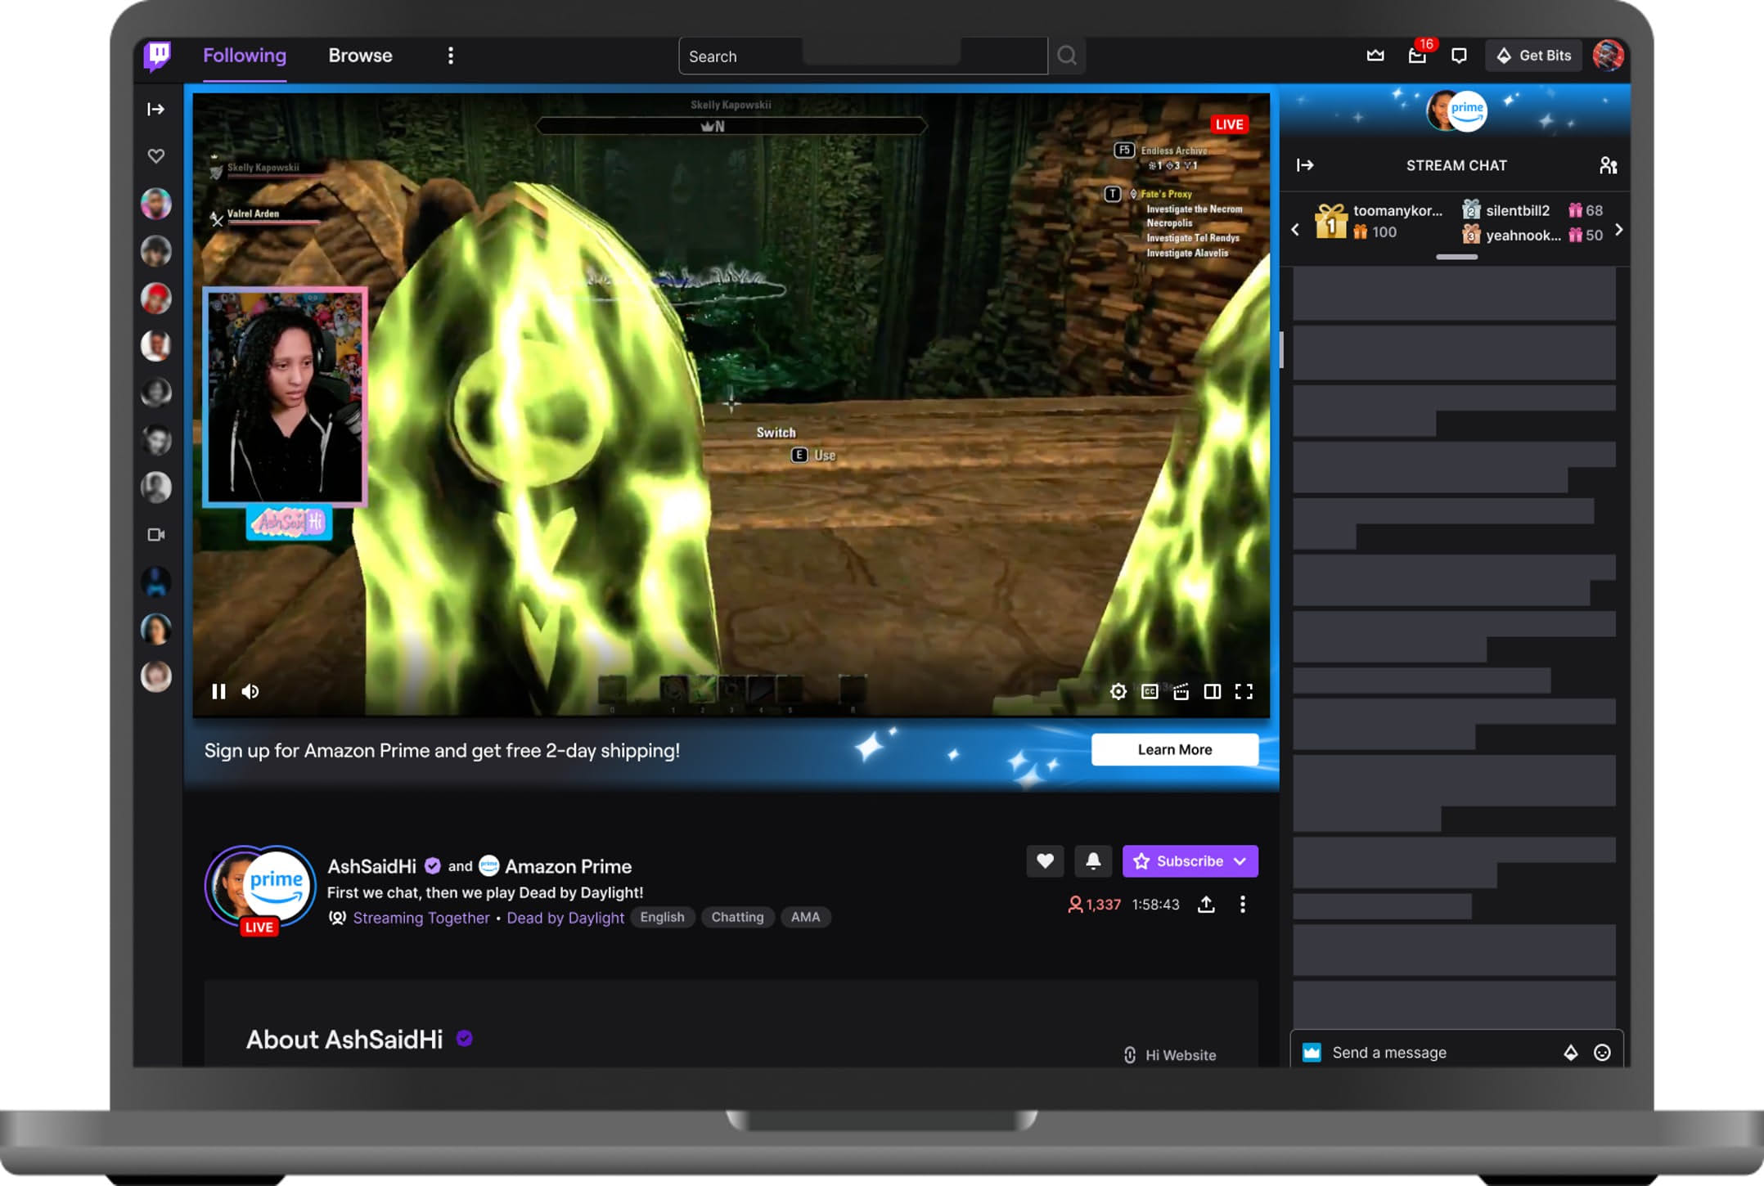Open the Whispers chat bubble icon
Image resolution: width=1764 pixels, height=1186 pixels.
pyautogui.click(x=1459, y=56)
